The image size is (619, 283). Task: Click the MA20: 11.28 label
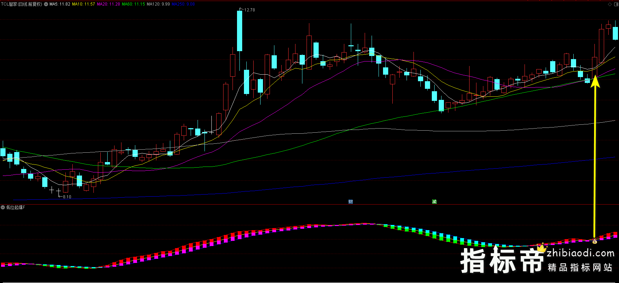(108, 4)
